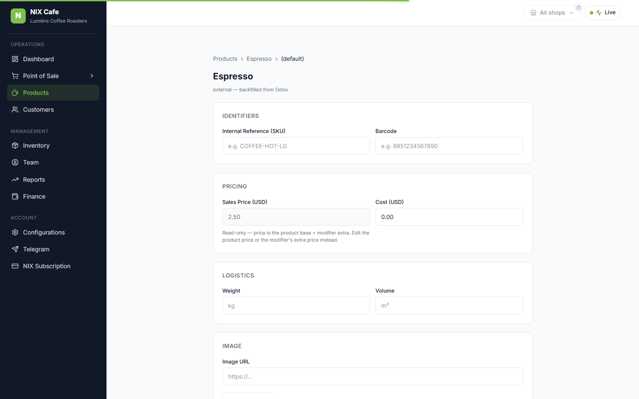Click the ACCOUNT sidebar heading
This screenshot has width=639, height=399.
pyautogui.click(x=24, y=218)
